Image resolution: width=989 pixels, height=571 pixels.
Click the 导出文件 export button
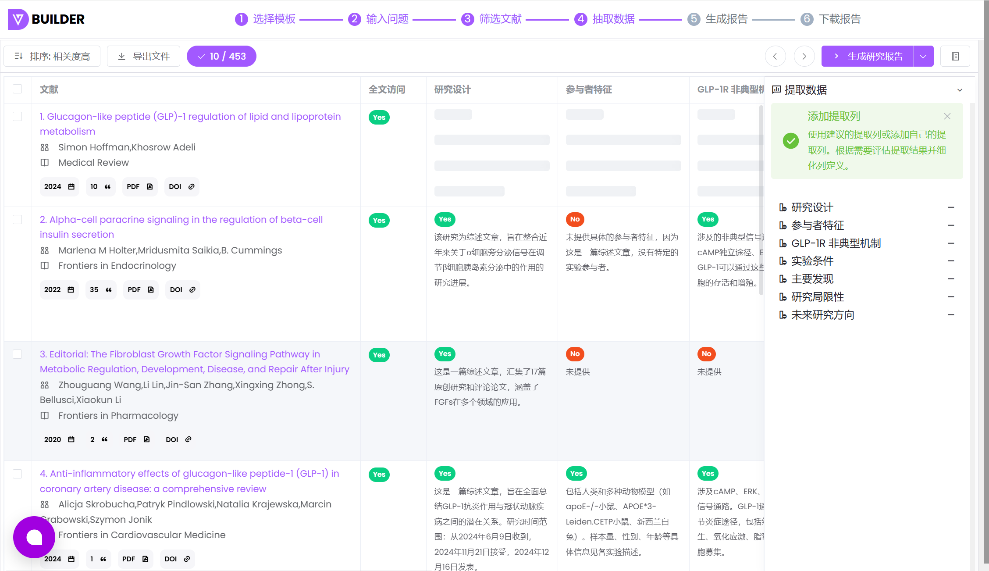point(144,56)
